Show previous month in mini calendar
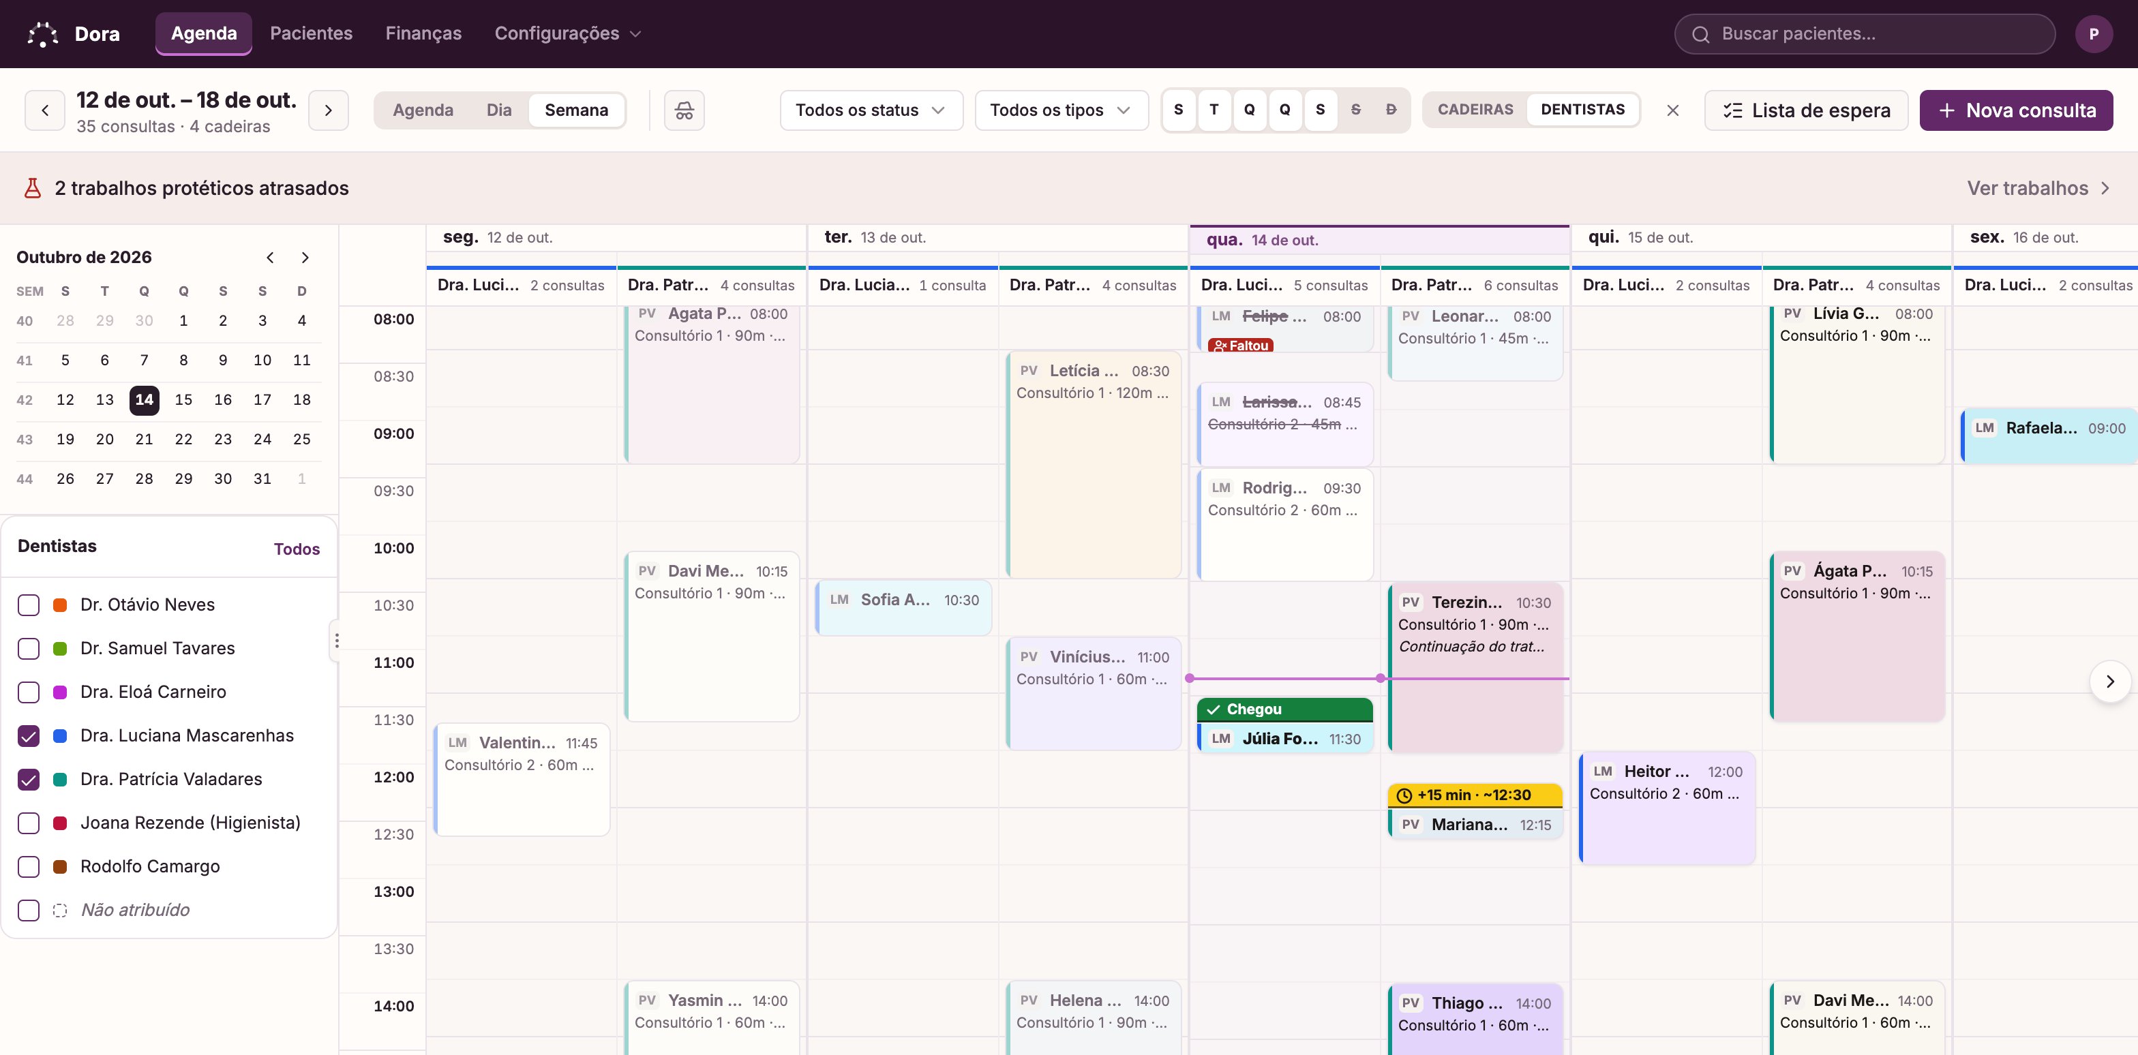The width and height of the screenshot is (2138, 1055). click(270, 257)
